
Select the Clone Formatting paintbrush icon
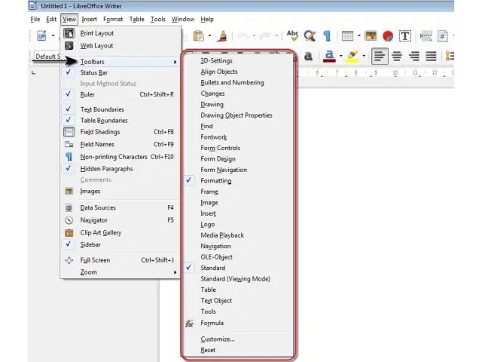[222, 35]
